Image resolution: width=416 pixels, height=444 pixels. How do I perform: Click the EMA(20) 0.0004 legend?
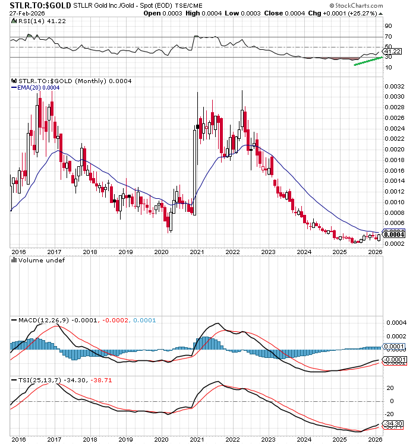point(38,88)
